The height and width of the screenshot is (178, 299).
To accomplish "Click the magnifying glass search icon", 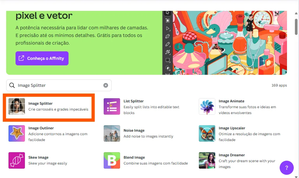I will [12, 85].
